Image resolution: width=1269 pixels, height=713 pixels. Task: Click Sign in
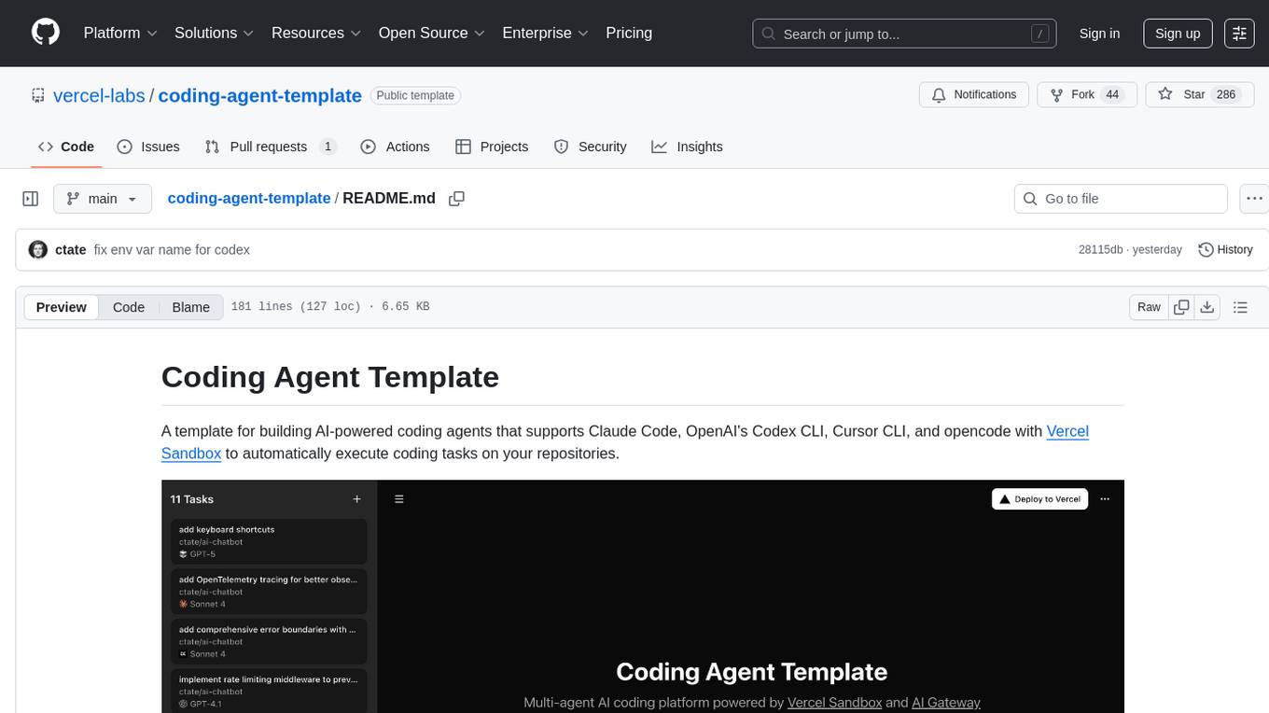pos(1099,33)
